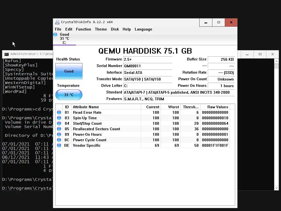Click [WesternDigital] entry in command prompt
281x211 pixels.
(24, 83)
